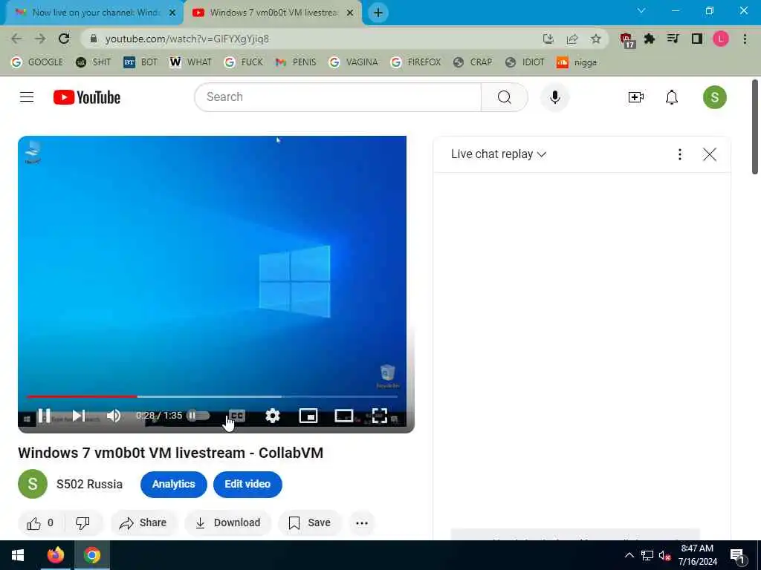Toggle closed captions CC button
Screen dimensions: 761x570
237,416
